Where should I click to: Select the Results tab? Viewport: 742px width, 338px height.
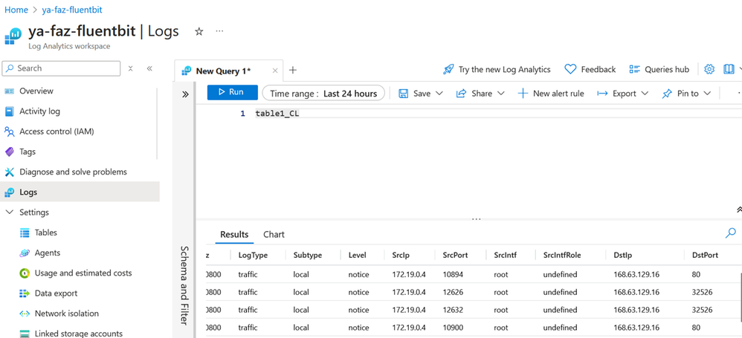click(234, 235)
